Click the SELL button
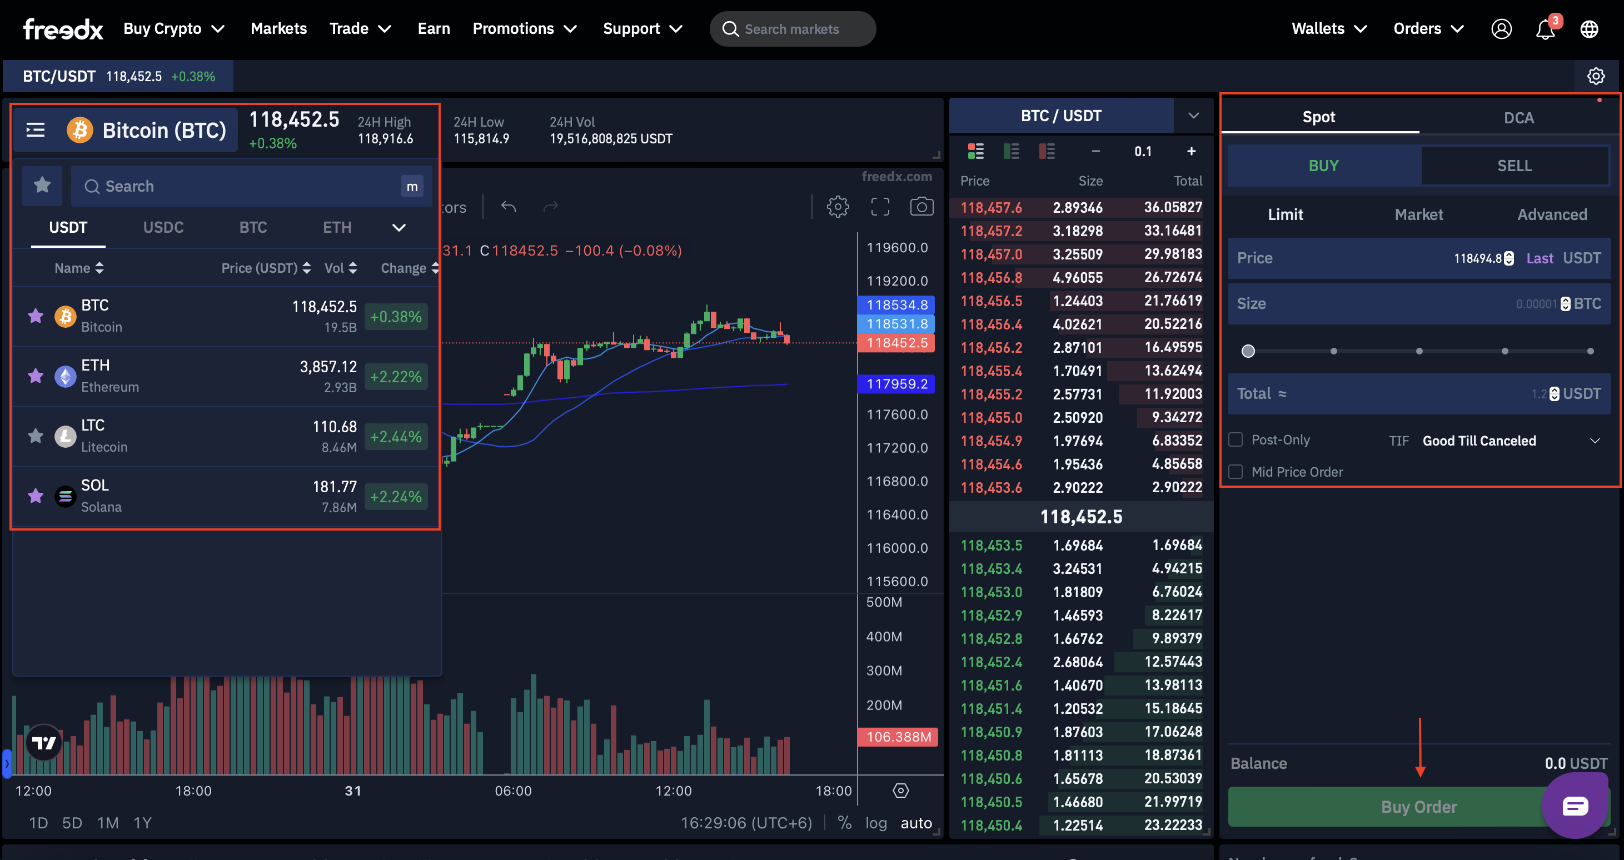Screen dimensions: 1624x860 (x=1515, y=166)
